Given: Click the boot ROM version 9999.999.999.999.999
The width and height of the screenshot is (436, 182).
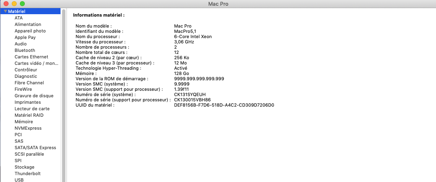Looking at the screenshot, I should pyautogui.click(x=199, y=79).
